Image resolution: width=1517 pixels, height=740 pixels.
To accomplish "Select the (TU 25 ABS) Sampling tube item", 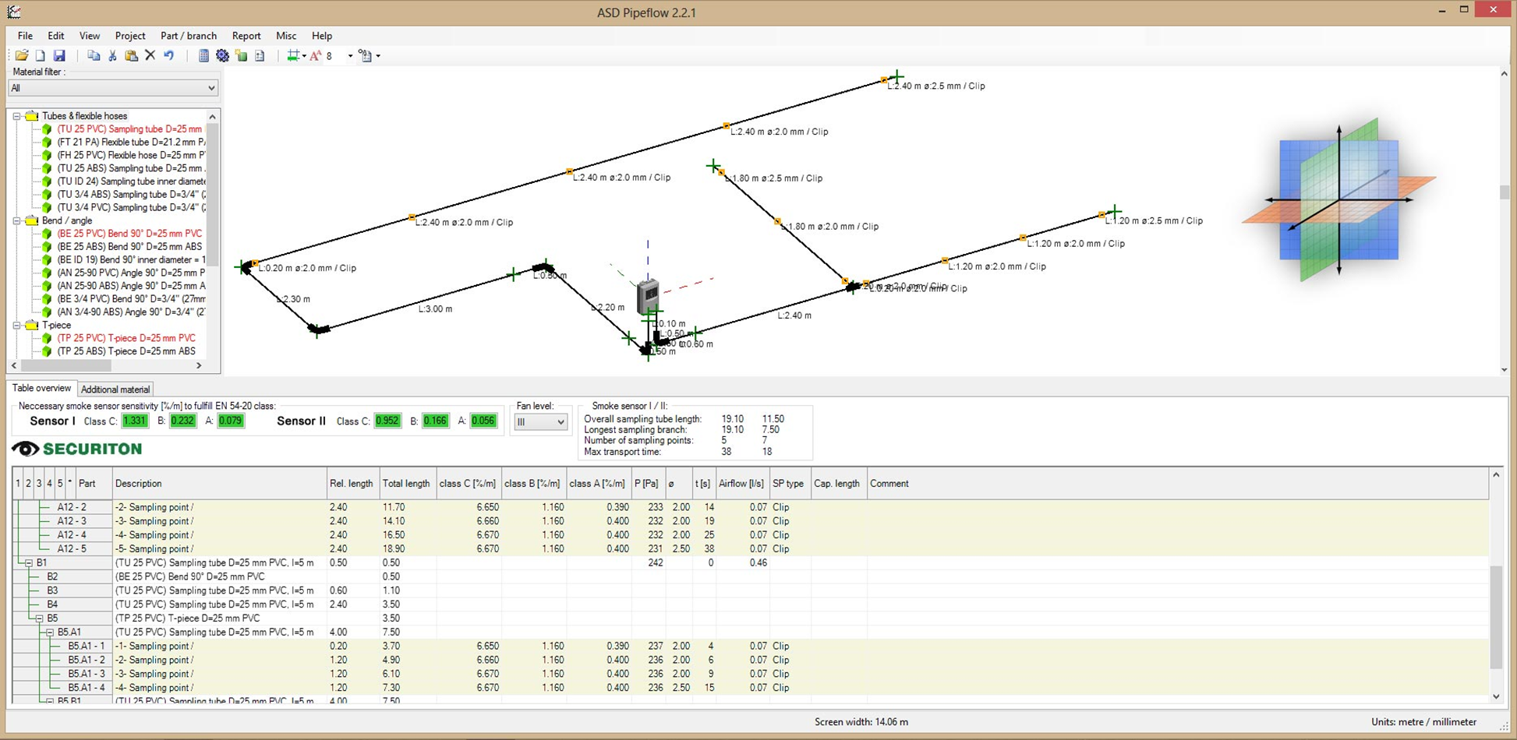I will coord(130,168).
